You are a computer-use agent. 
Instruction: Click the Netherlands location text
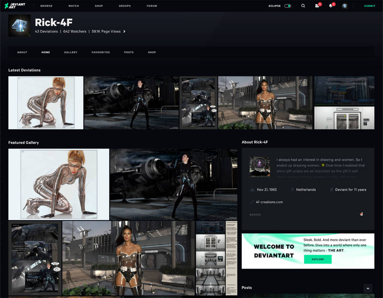pyautogui.click(x=306, y=190)
